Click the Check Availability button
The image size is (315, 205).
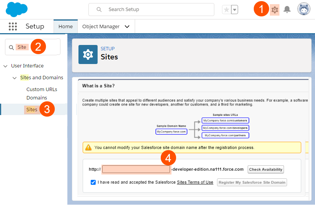(266, 170)
